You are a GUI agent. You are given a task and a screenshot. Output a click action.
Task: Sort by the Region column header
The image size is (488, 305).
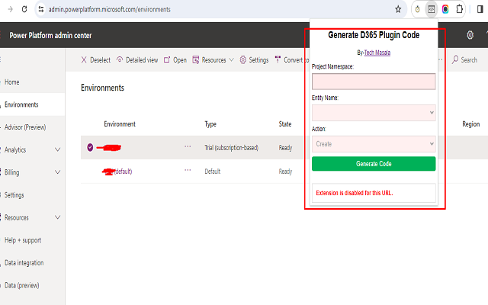coord(471,124)
